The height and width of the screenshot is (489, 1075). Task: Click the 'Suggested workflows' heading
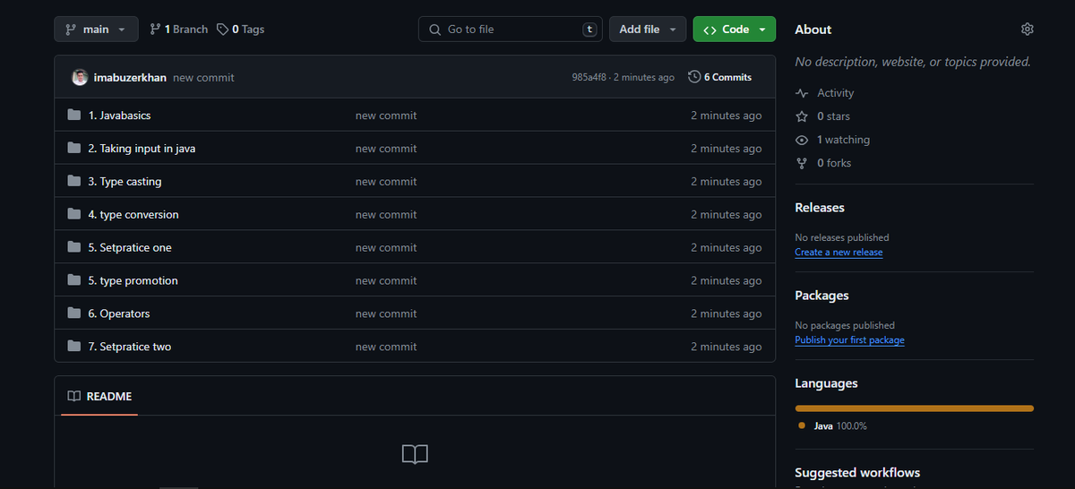(857, 473)
